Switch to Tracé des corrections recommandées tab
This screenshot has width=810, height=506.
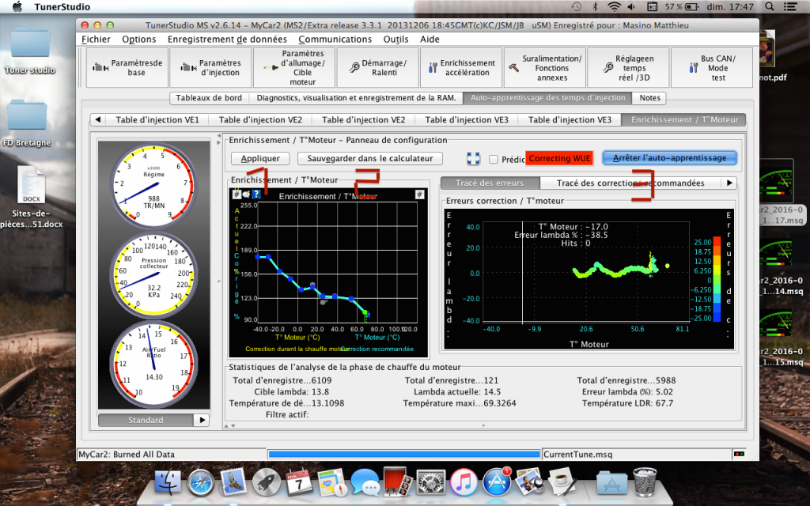[630, 183]
